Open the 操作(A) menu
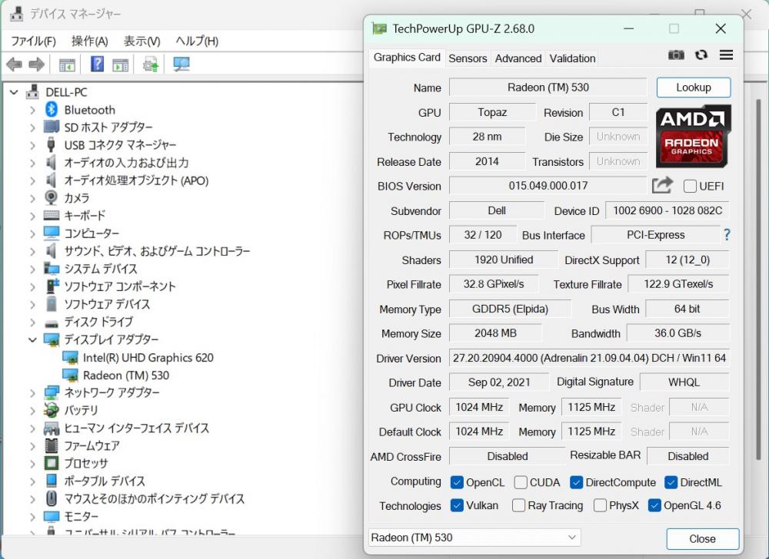This screenshot has width=769, height=559. (89, 41)
